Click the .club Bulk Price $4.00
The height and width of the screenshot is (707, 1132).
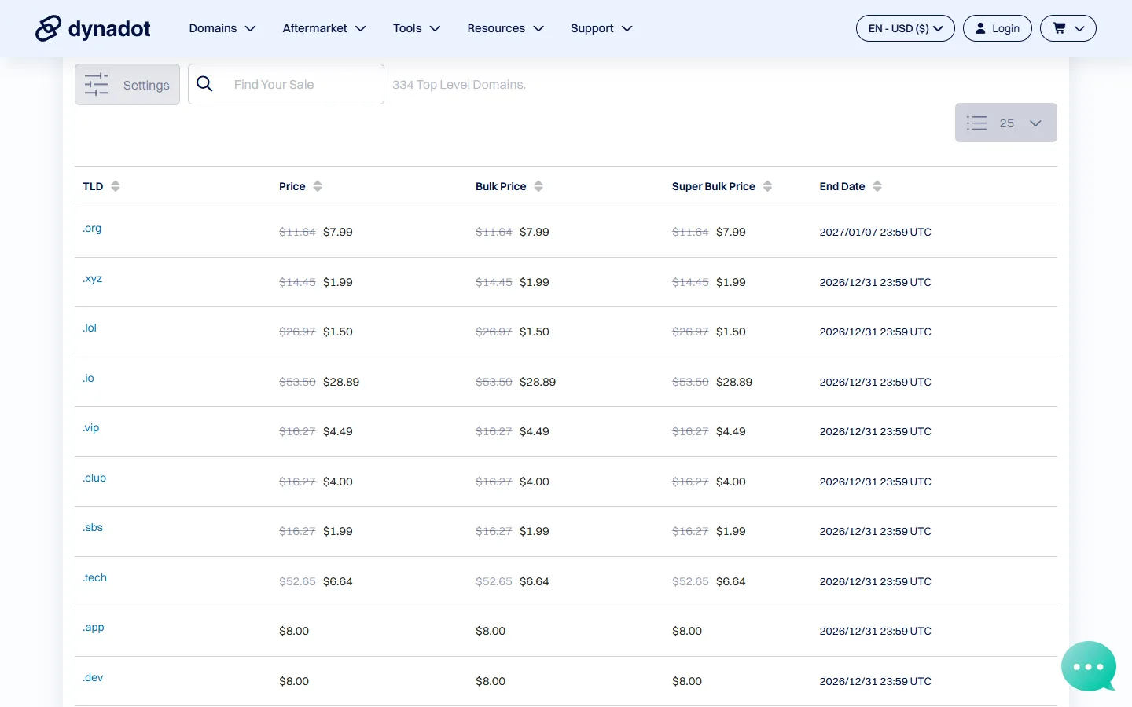[535, 482]
